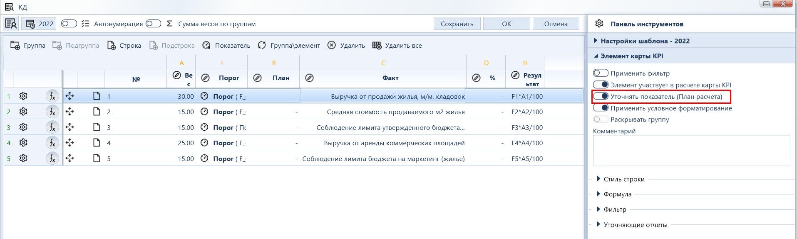Open formula fx editor for row 4
The width and height of the screenshot is (797, 239).
[x=52, y=143]
